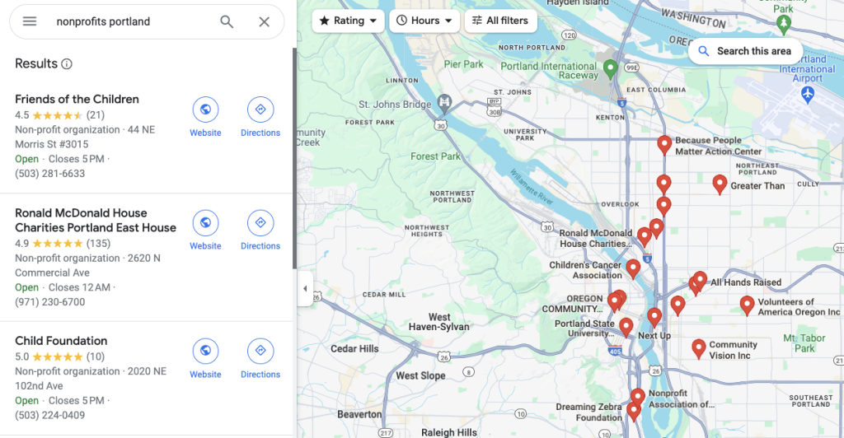This screenshot has width=844, height=438.
Task: Click phone number (503) 224-0409
Action: (x=50, y=415)
